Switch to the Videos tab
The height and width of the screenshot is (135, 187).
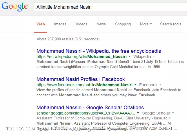[81, 24]
